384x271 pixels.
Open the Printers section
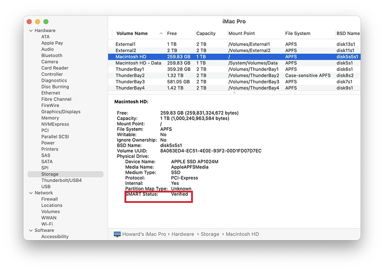point(50,149)
